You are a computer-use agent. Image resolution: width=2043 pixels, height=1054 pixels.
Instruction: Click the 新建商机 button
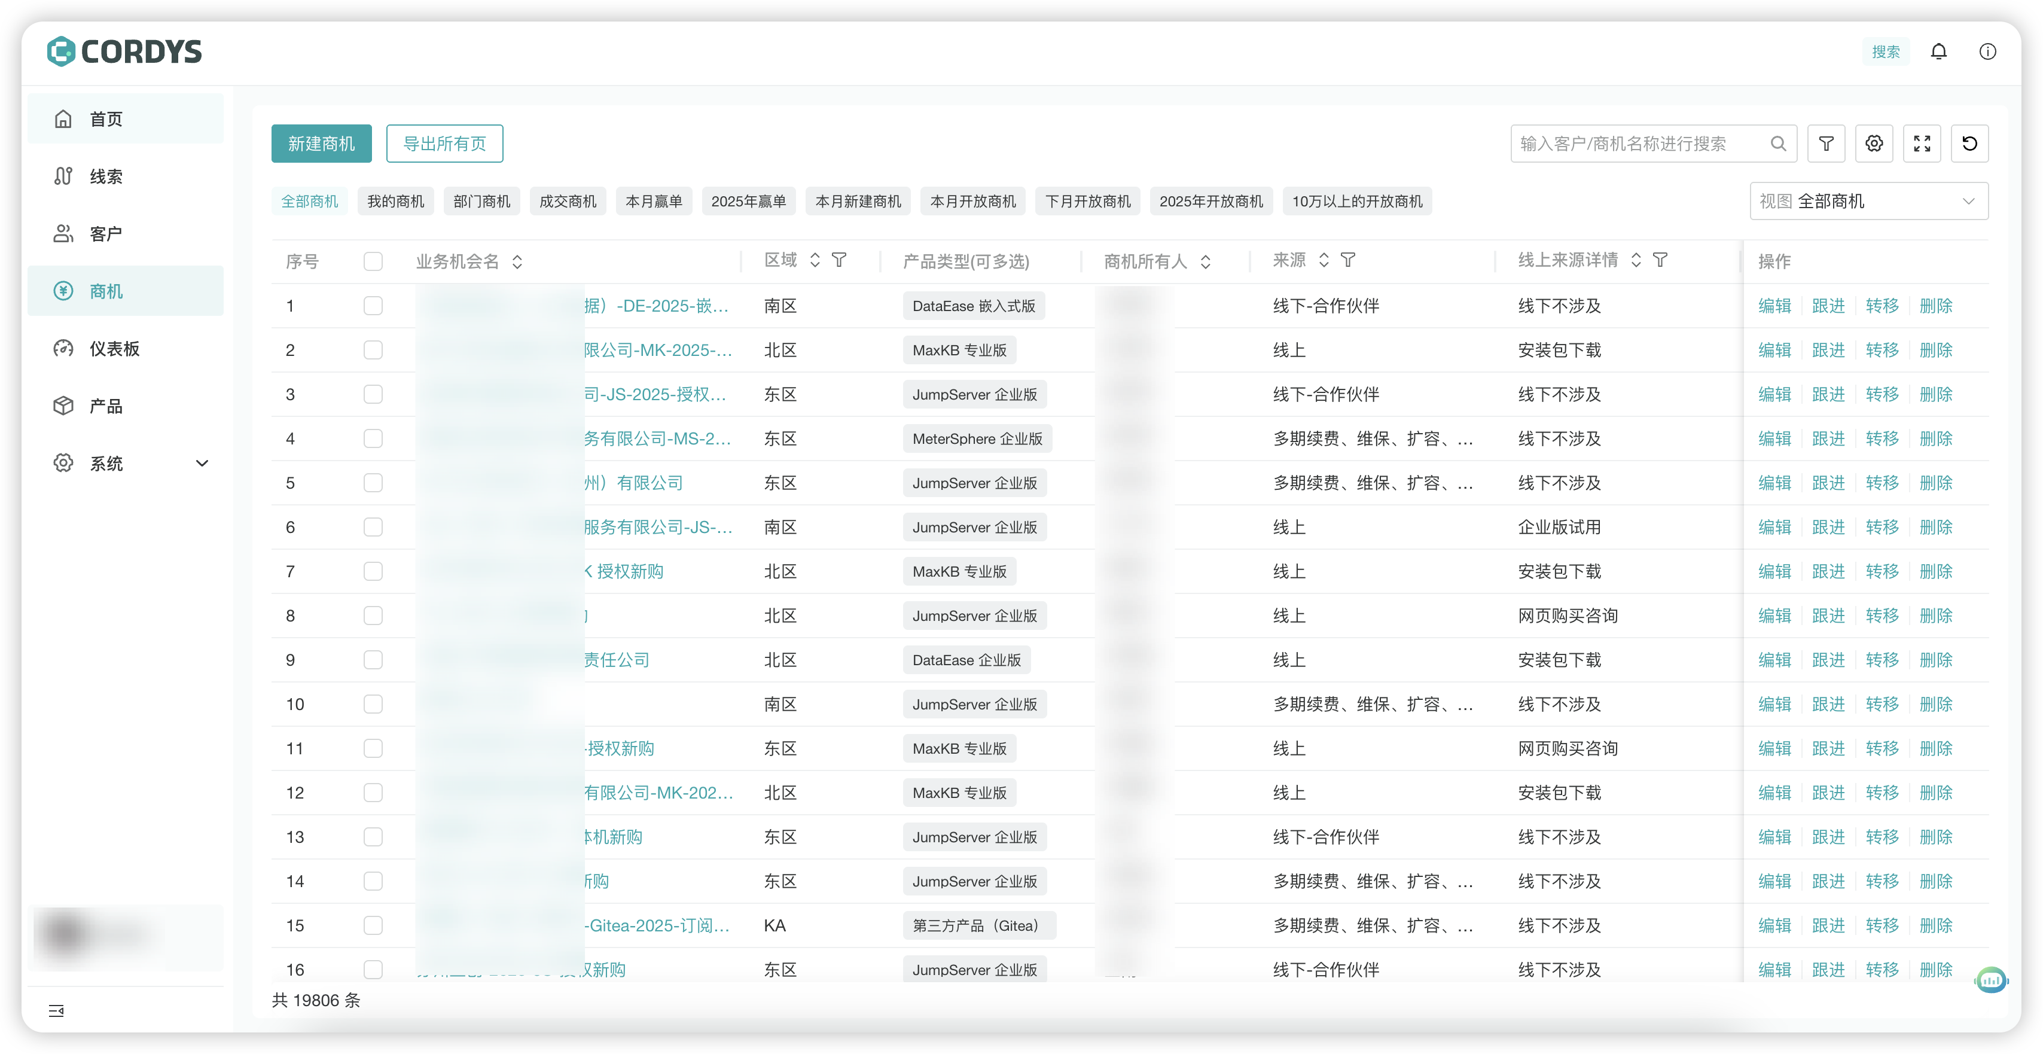tap(321, 144)
